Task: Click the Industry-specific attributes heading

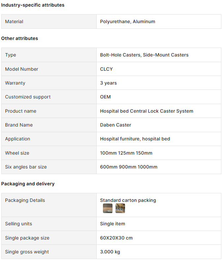Action: coord(33,5)
